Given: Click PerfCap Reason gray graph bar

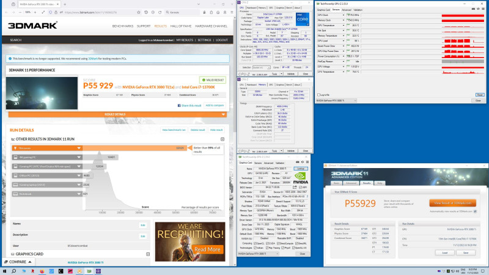Looking at the screenshot, I should tap(463, 62).
